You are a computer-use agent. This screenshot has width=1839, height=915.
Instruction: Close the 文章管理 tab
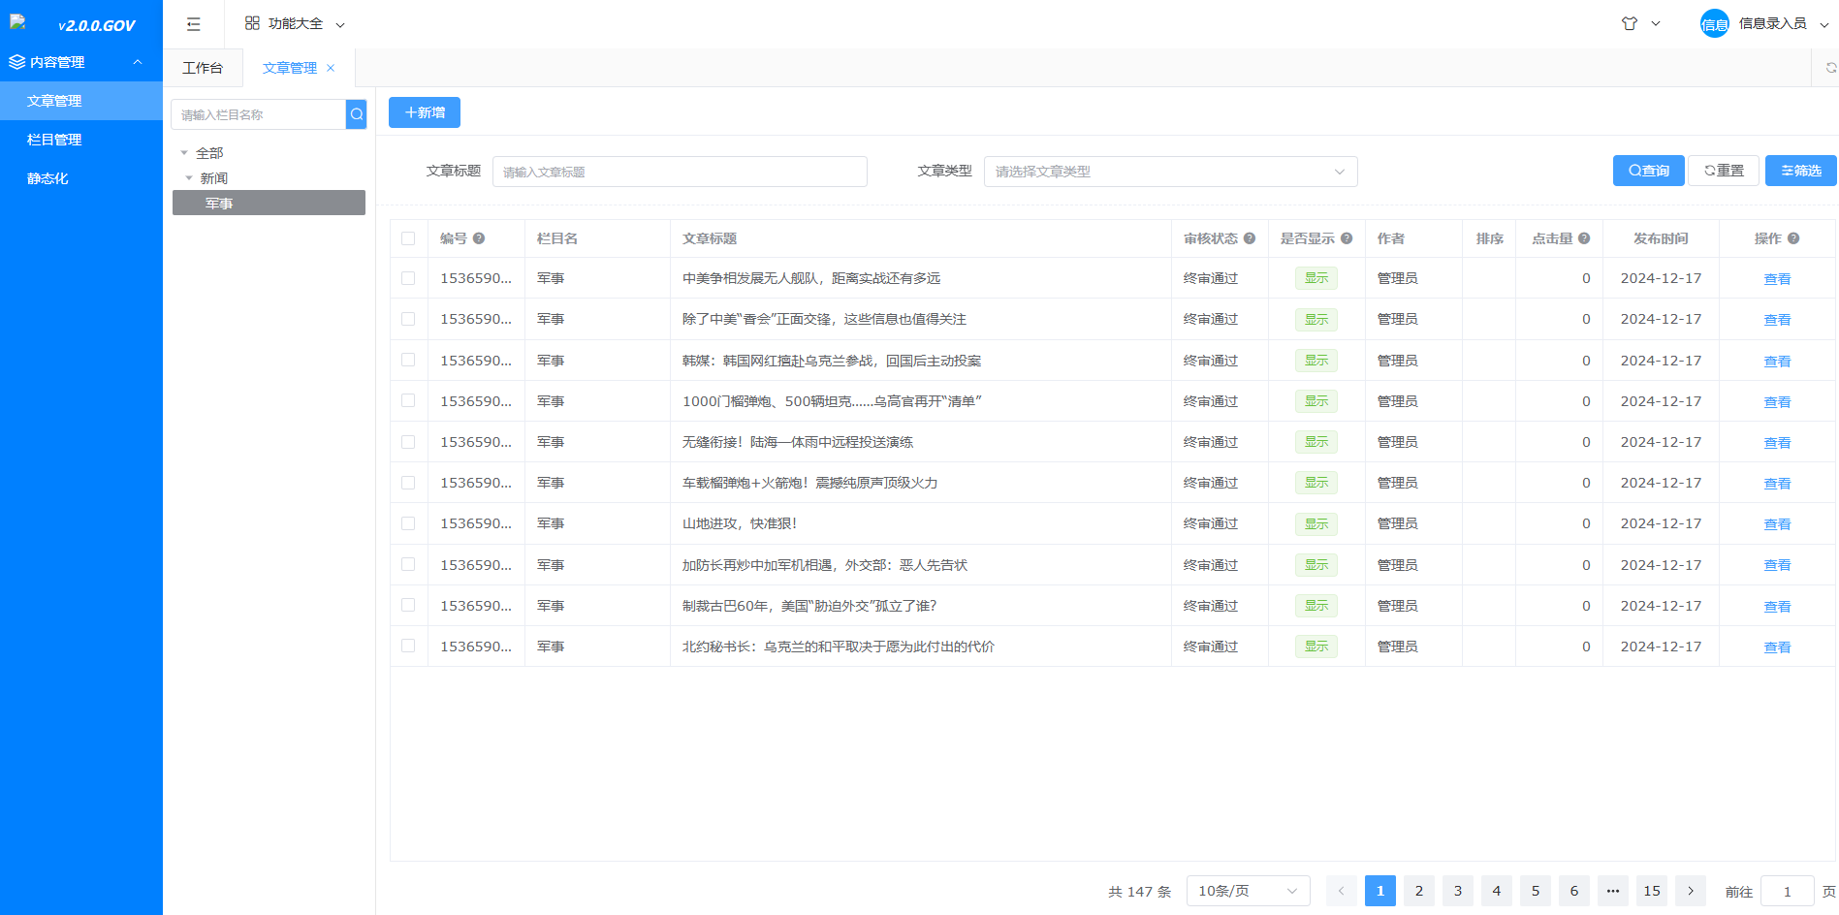[331, 68]
